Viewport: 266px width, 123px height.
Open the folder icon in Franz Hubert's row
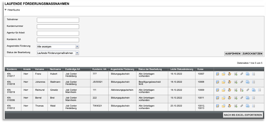(x=223, y=74)
